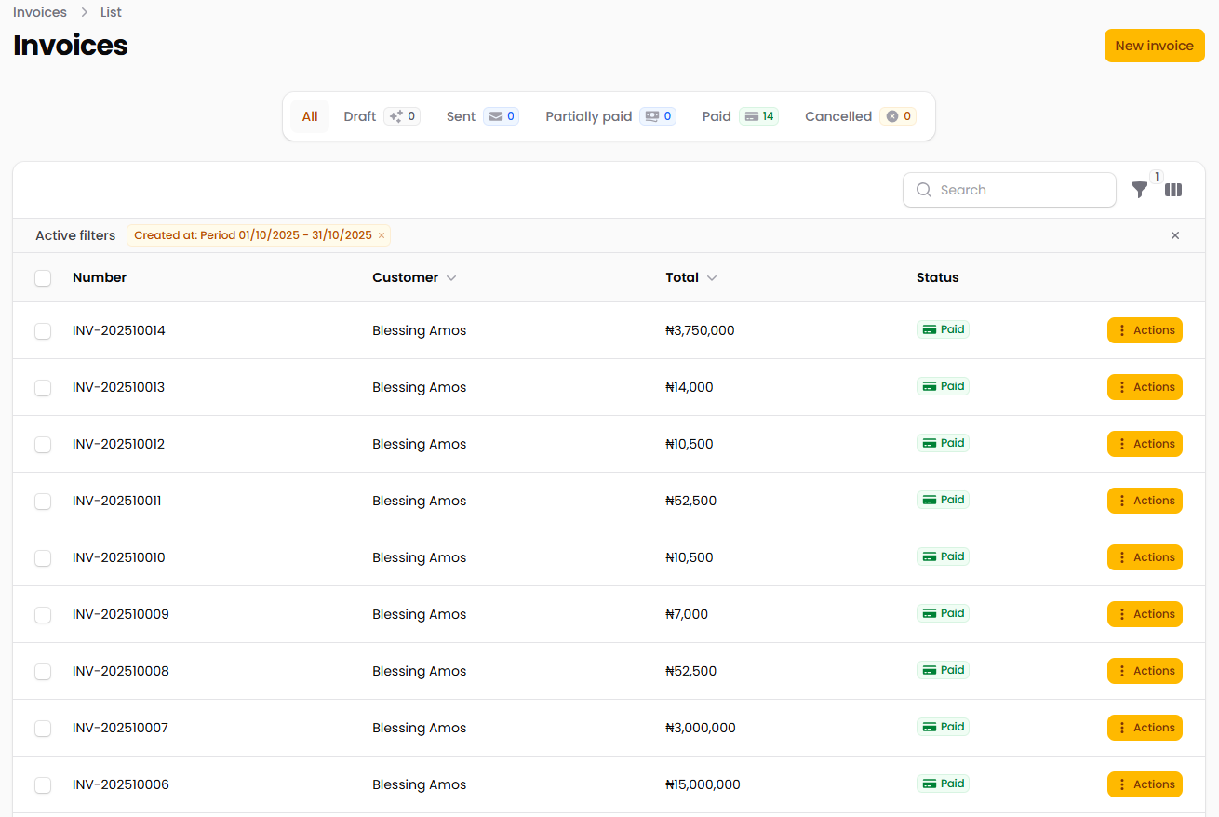Remove the Created at period filter chip
Viewport: 1219px width, 817px height.
tap(382, 235)
